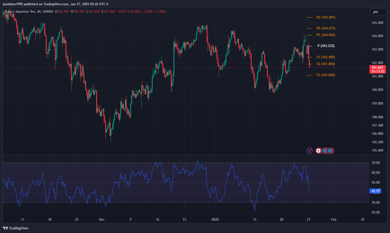Click the Dec label on time axis
The image size is (390, 233).
pyautogui.click(x=102, y=220)
